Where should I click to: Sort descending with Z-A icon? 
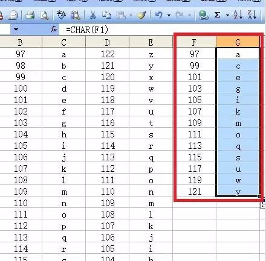252,15
